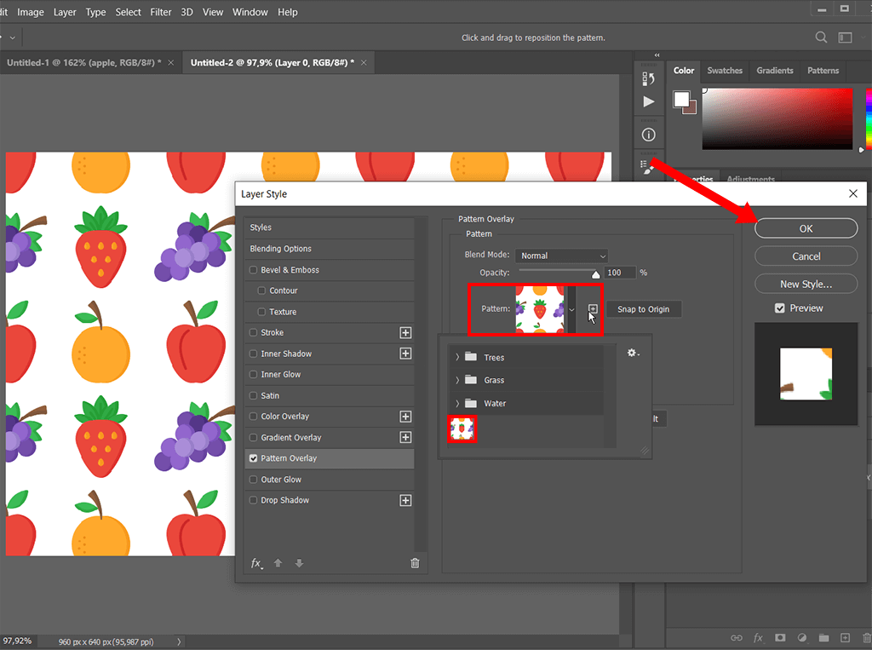Select Styles at top of list

point(330,227)
